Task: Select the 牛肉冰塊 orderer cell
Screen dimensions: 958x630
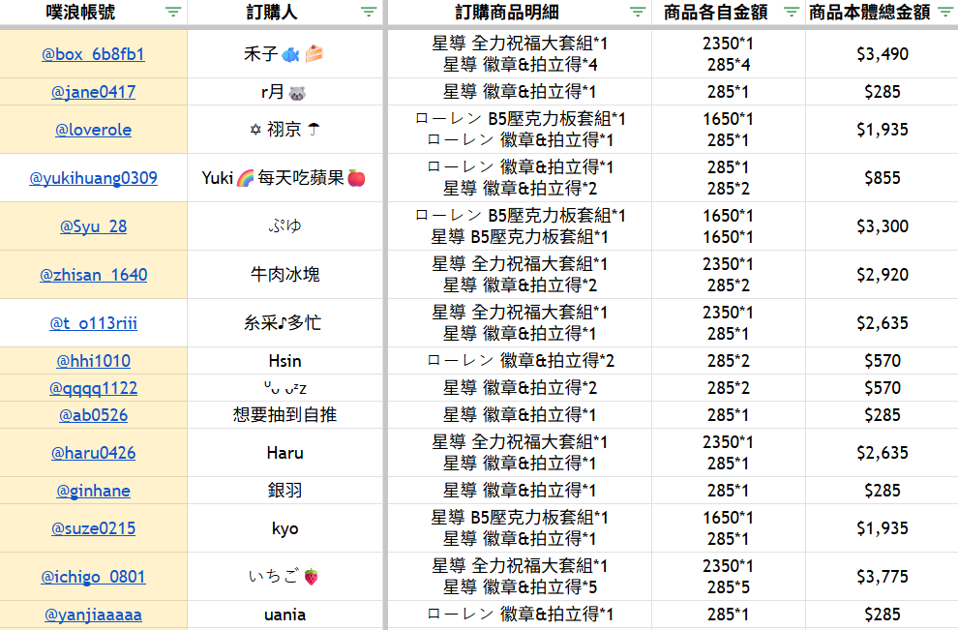Action: click(284, 275)
